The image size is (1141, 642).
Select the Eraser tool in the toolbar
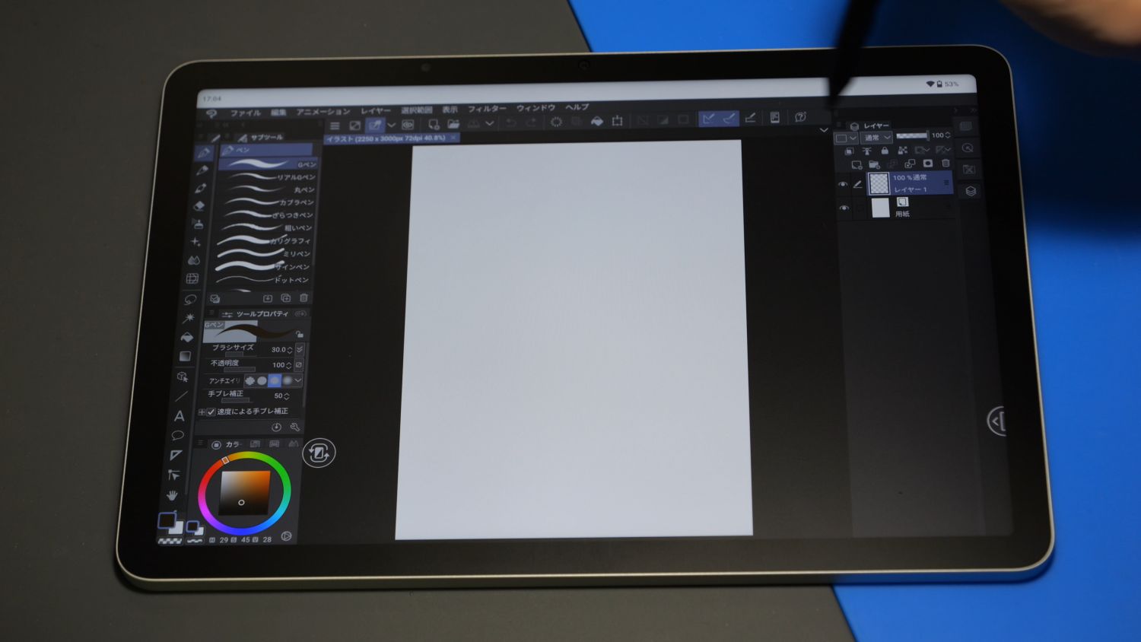tap(199, 206)
